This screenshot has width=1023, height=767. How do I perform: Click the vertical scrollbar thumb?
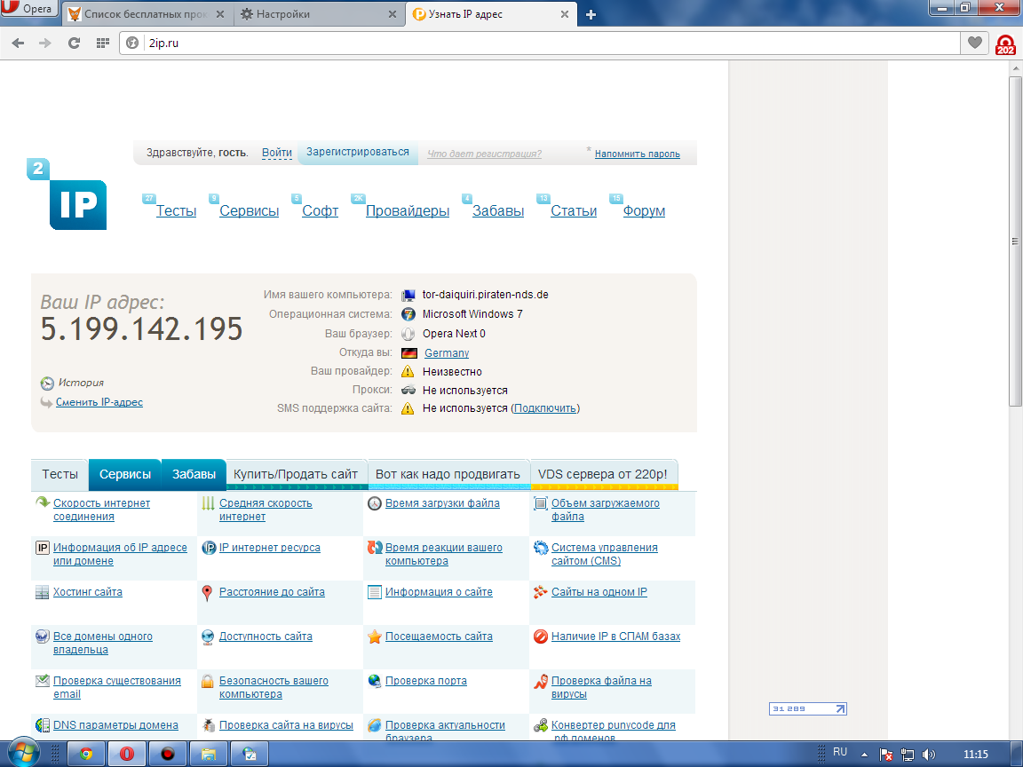point(1015,241)
